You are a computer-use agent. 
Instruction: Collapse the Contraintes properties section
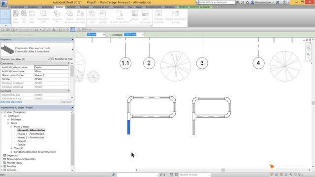pos(69,63)
